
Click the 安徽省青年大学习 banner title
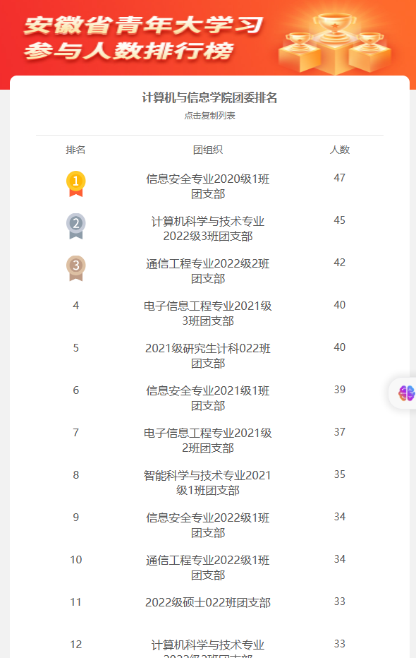click(143, 25)
